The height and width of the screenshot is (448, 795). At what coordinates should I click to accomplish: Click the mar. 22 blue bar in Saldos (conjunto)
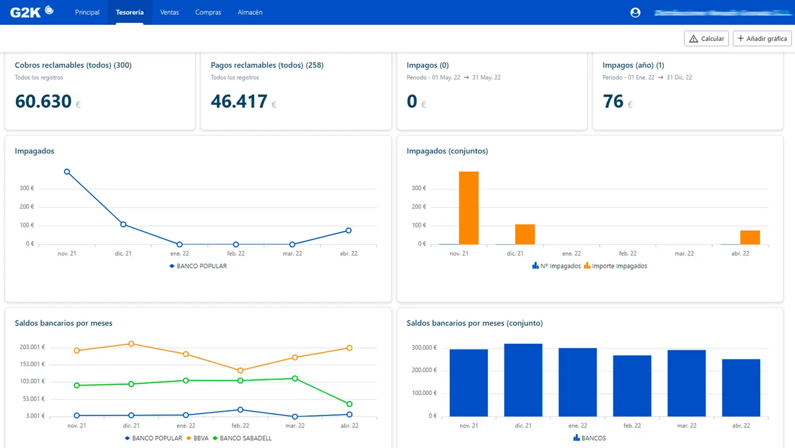click(687, 383)
